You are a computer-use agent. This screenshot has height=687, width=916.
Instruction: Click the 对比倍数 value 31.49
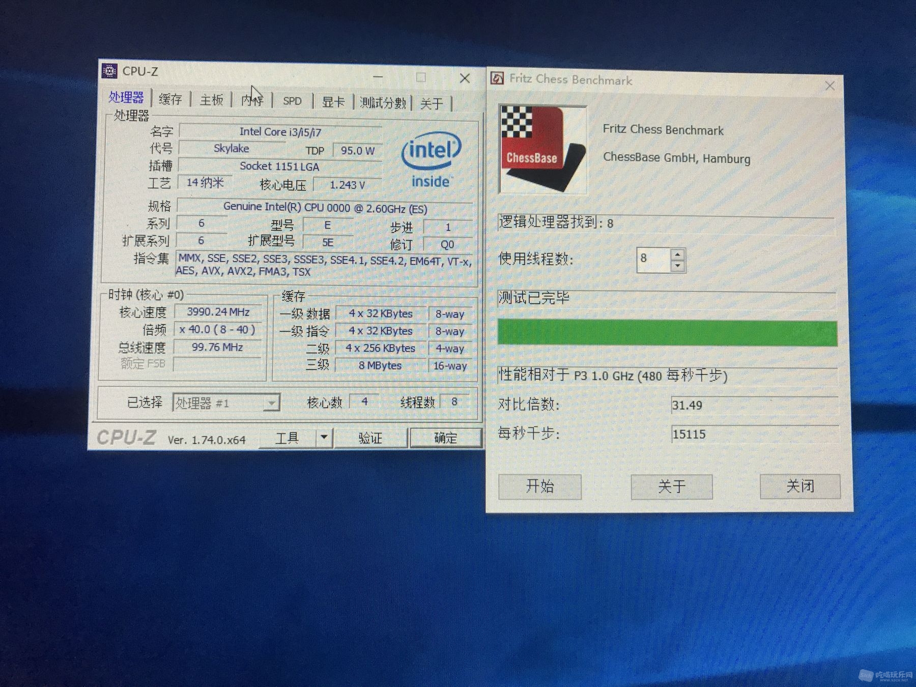pyautogui.click(x=687, y=405)
